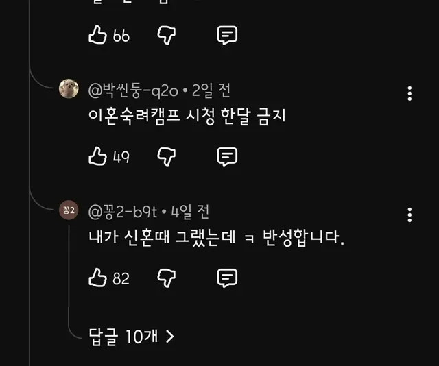The width and height of the screenshot is (439, 366).
Task: Open the @박씬둥-q2o username link
Action: click(133, 90)
